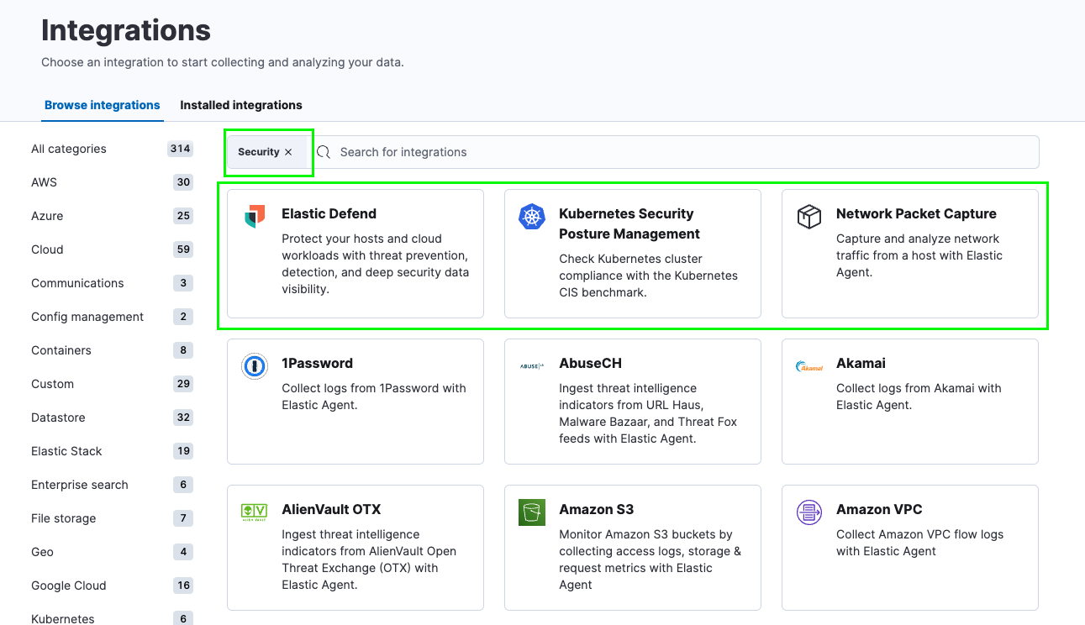
Task: Click the 1Password logo icon
Action: pyautogui.click(x=255, y=365)
